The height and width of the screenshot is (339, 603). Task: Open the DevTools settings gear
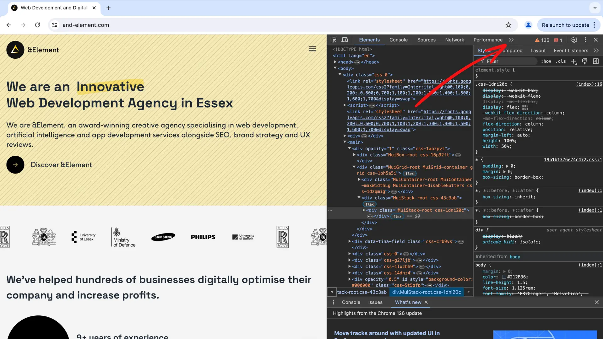point(574,40)
